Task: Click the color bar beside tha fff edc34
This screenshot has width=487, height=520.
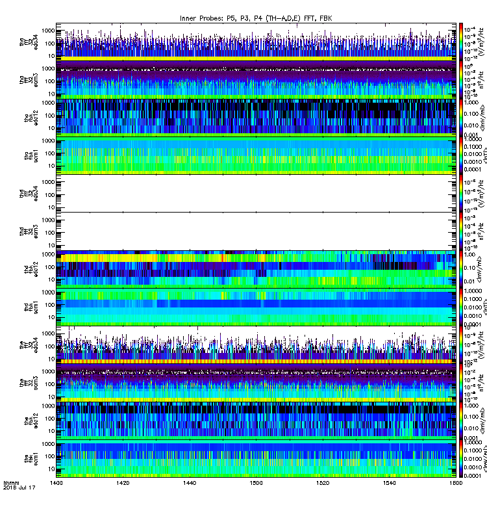Action: tap(461, 42)
